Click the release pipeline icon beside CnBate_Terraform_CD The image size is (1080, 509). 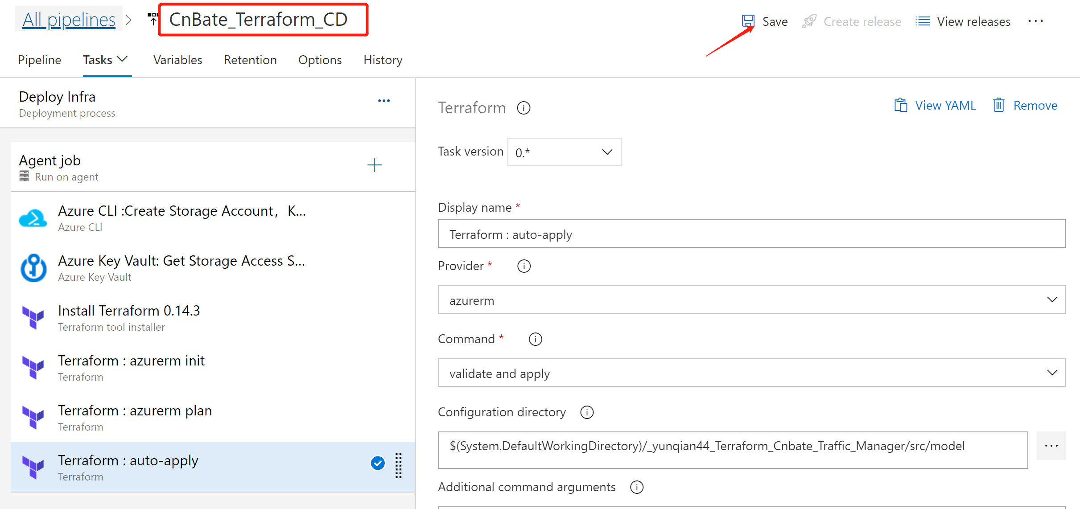(153, 19)
